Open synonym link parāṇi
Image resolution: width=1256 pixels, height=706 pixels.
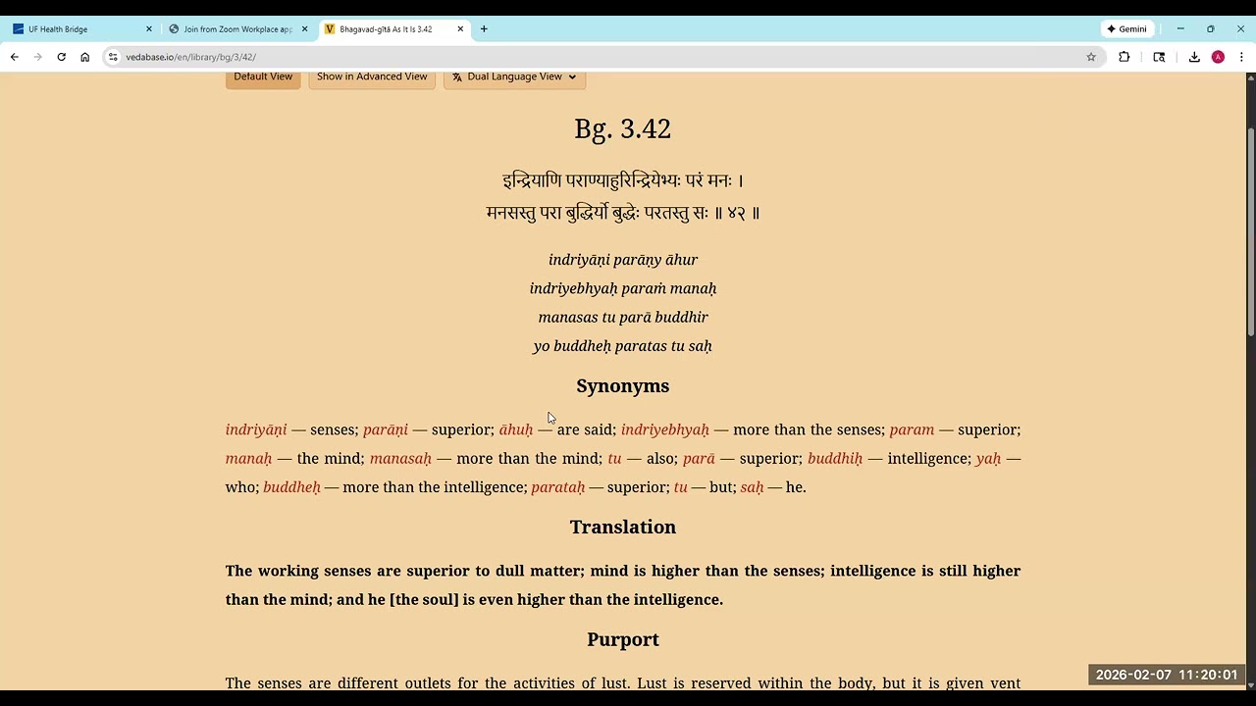[x=386, y=429]
